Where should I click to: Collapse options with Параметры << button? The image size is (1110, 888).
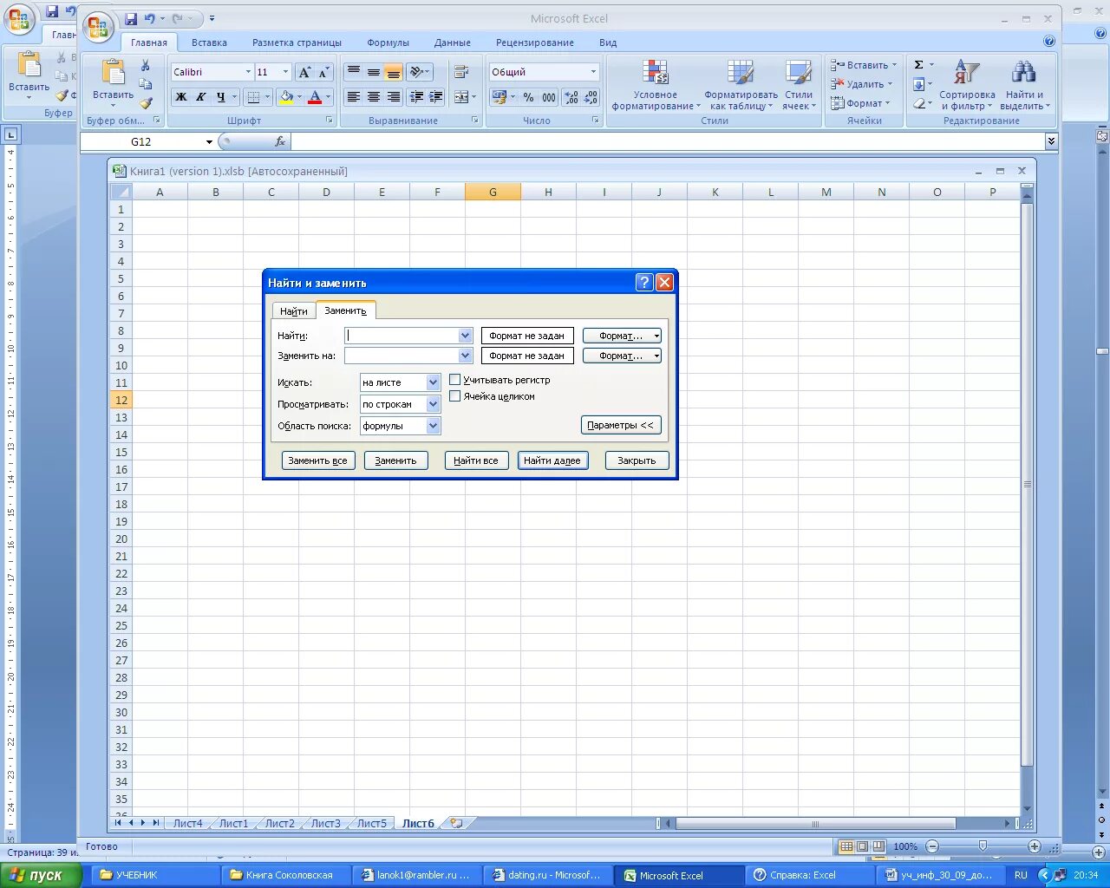click(x=621, y=425)
